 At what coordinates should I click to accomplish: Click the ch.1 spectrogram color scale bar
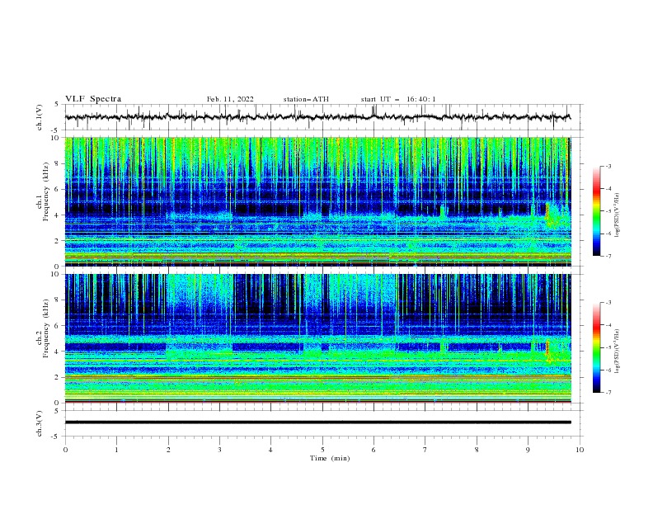[x=596, y=211]
